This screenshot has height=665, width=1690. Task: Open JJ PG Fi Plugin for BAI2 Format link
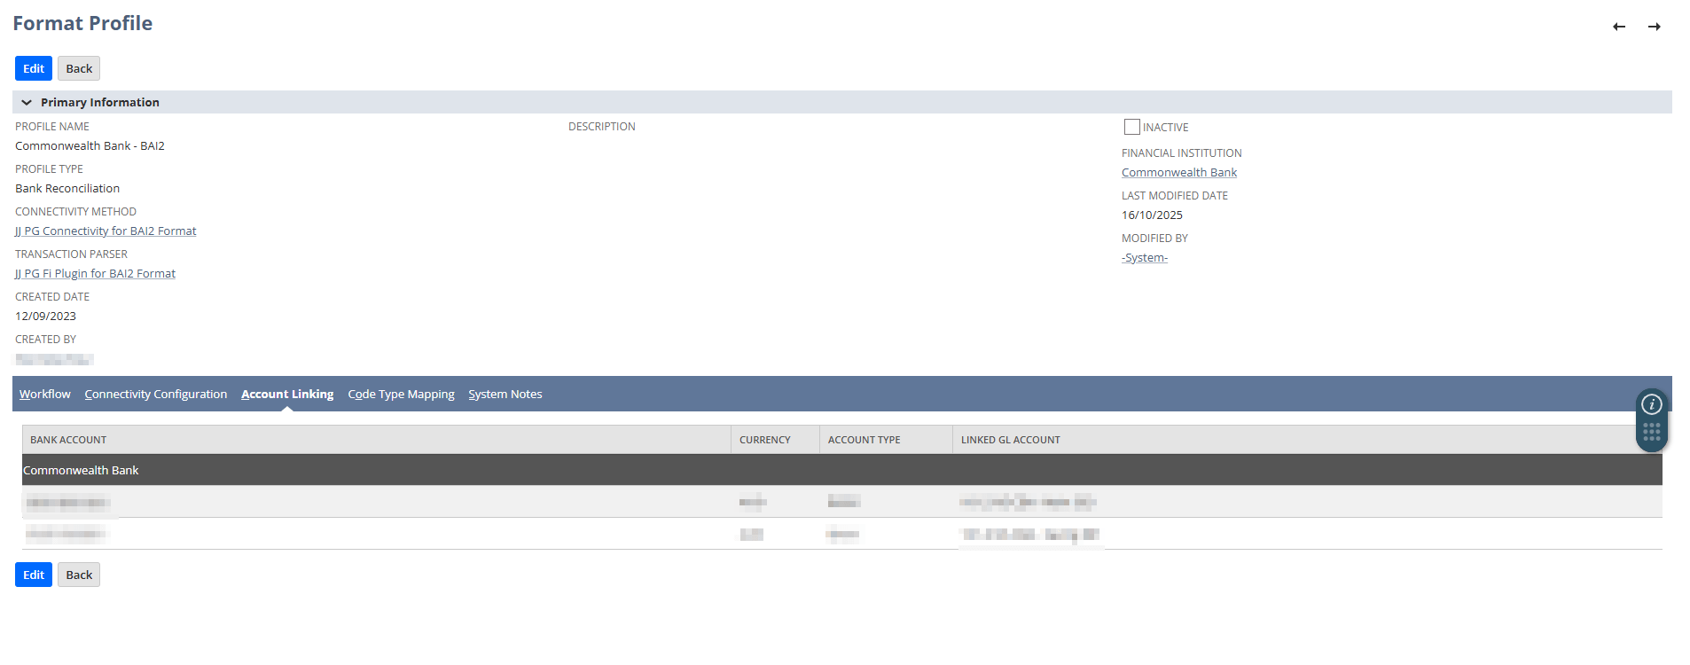click(95, 273)
